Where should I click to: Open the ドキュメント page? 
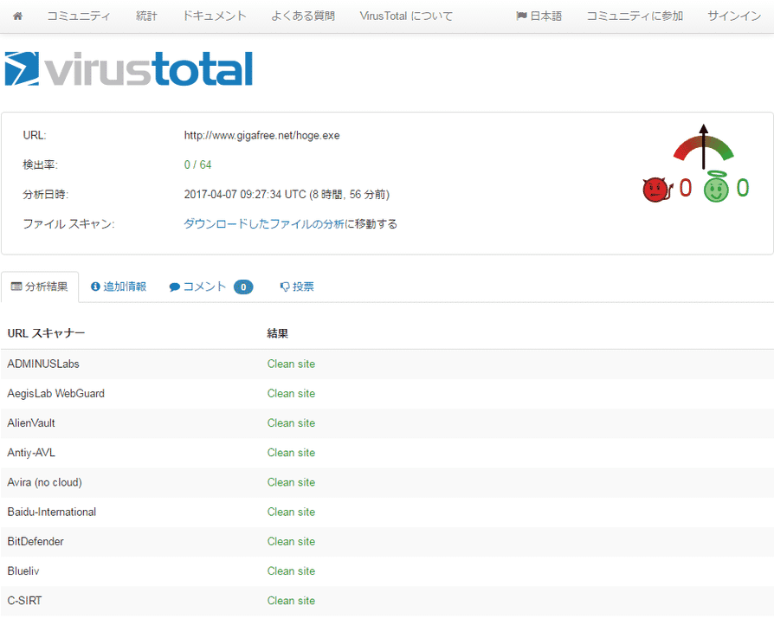[214, 16]
